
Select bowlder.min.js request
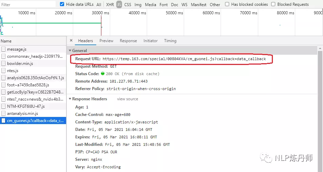(33, 63)
